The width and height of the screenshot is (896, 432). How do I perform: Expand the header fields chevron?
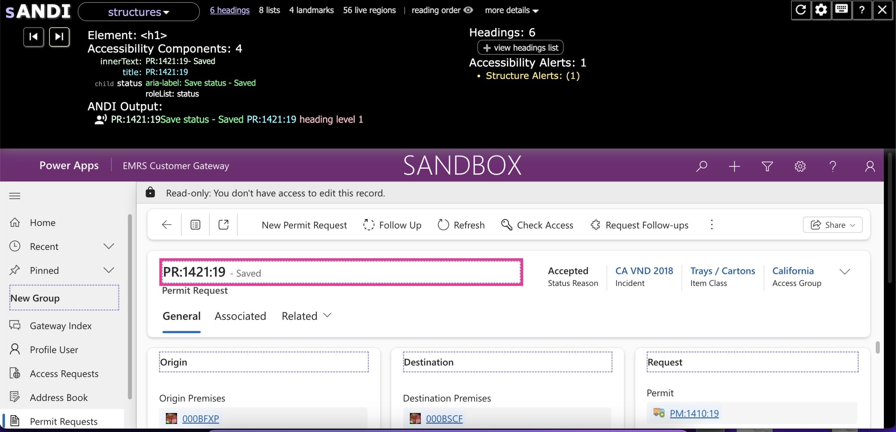(845, 272)
